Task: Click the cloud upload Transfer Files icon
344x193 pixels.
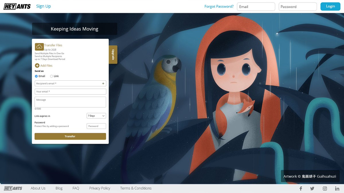Action: point(39,47)
